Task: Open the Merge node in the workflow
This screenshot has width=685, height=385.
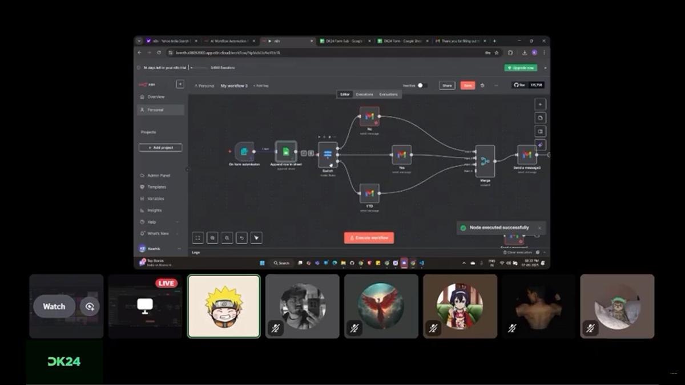Action: tap(484, 161)
